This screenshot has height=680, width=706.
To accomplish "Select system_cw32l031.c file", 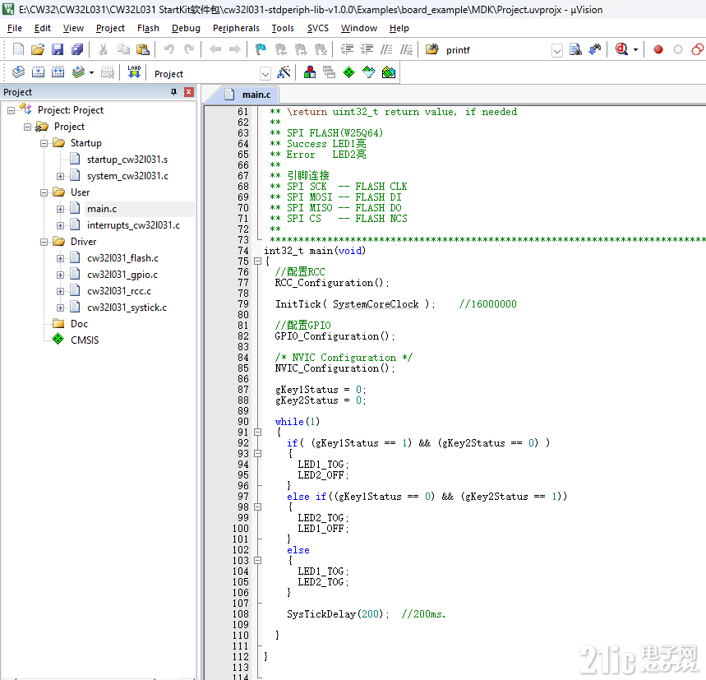I will pyautogui.click(x=127, y=176).
